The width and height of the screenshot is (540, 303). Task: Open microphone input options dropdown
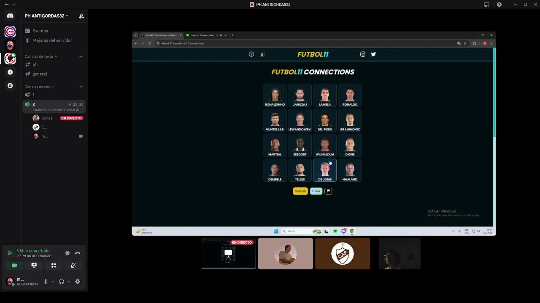[52, 282]
